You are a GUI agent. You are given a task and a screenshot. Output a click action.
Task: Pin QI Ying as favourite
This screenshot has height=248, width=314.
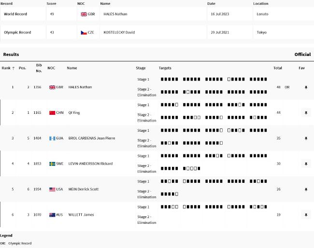coord(305,113)
